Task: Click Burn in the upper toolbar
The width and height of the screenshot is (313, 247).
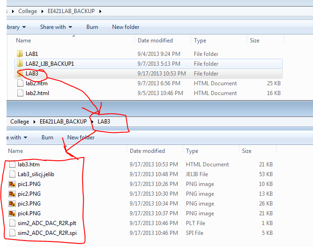Action: pos(92,27)
